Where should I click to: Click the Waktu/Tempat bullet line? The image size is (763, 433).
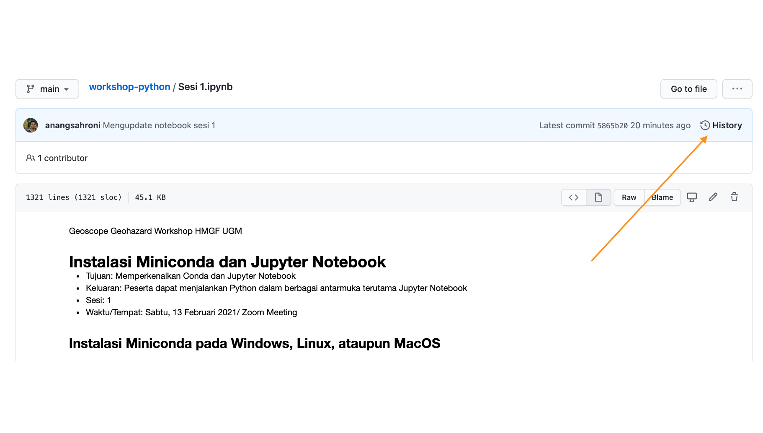coord(191,312)
